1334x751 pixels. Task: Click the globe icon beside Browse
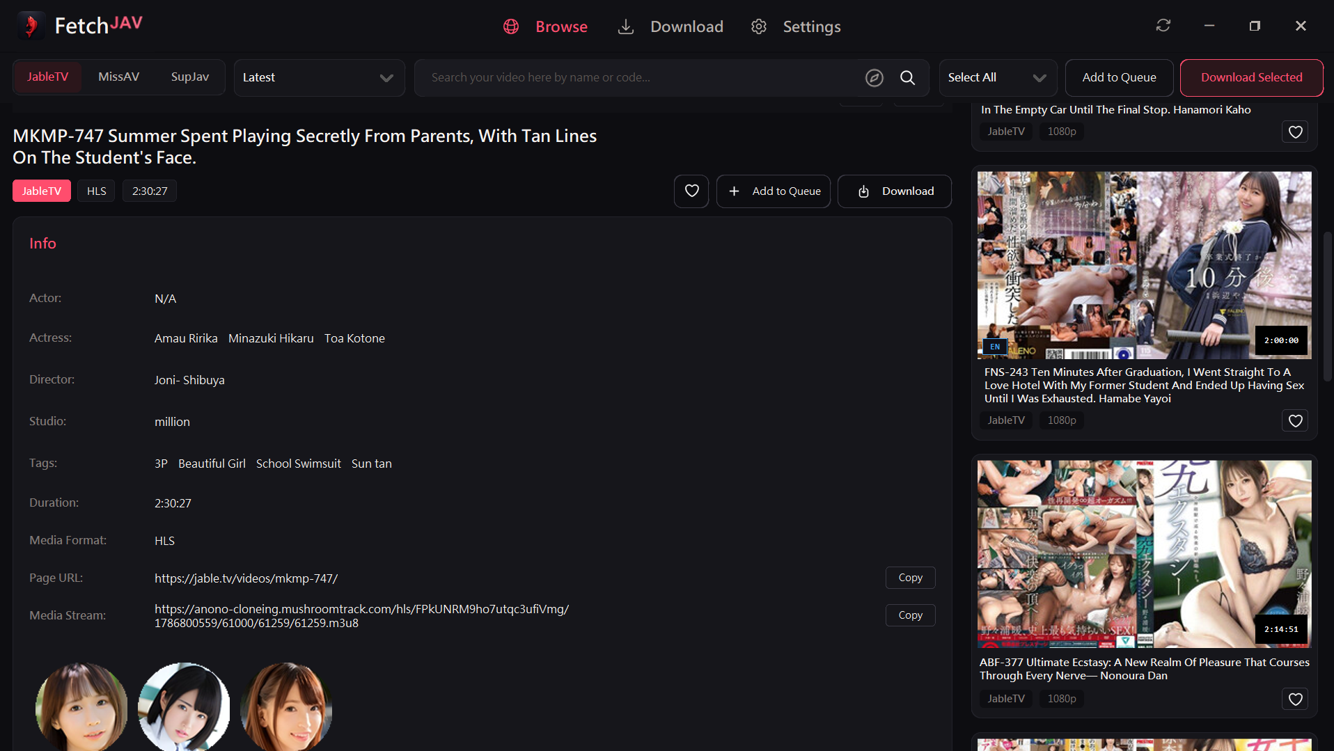click(511, 26)
